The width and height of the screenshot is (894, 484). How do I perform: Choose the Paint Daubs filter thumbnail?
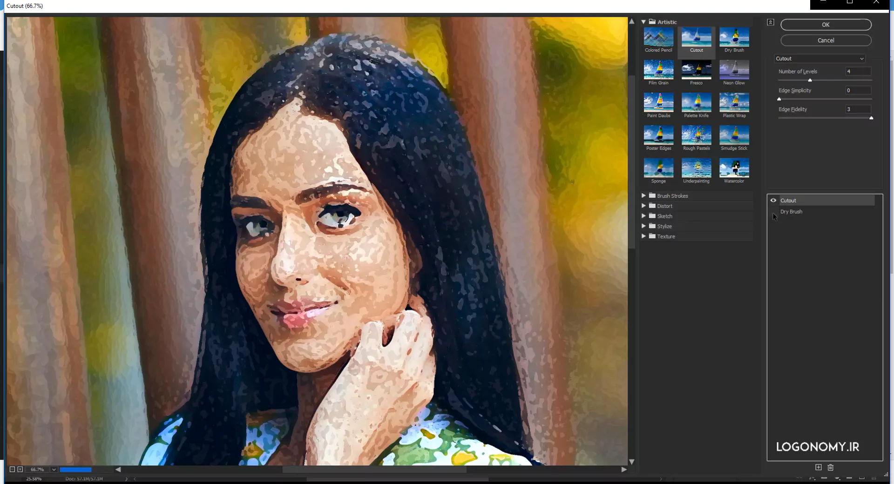[x=658, y=102]
